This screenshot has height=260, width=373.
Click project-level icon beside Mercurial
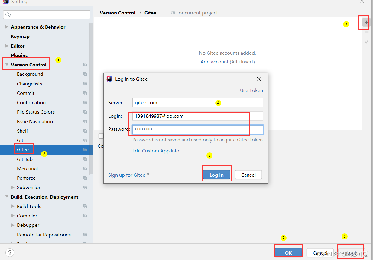coord(85,169)
